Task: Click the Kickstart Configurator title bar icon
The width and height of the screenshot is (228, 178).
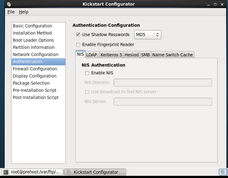Action: pyautogui.click(x=9, y=4)
